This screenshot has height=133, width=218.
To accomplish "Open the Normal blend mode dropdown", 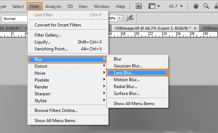I will (15, 18).
